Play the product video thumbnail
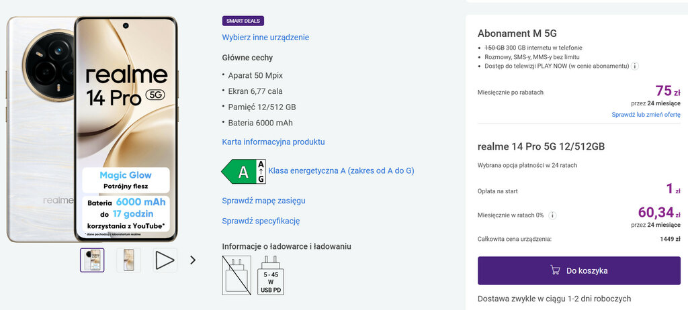This screenshot has height=310, width=688. click(165, 260)
